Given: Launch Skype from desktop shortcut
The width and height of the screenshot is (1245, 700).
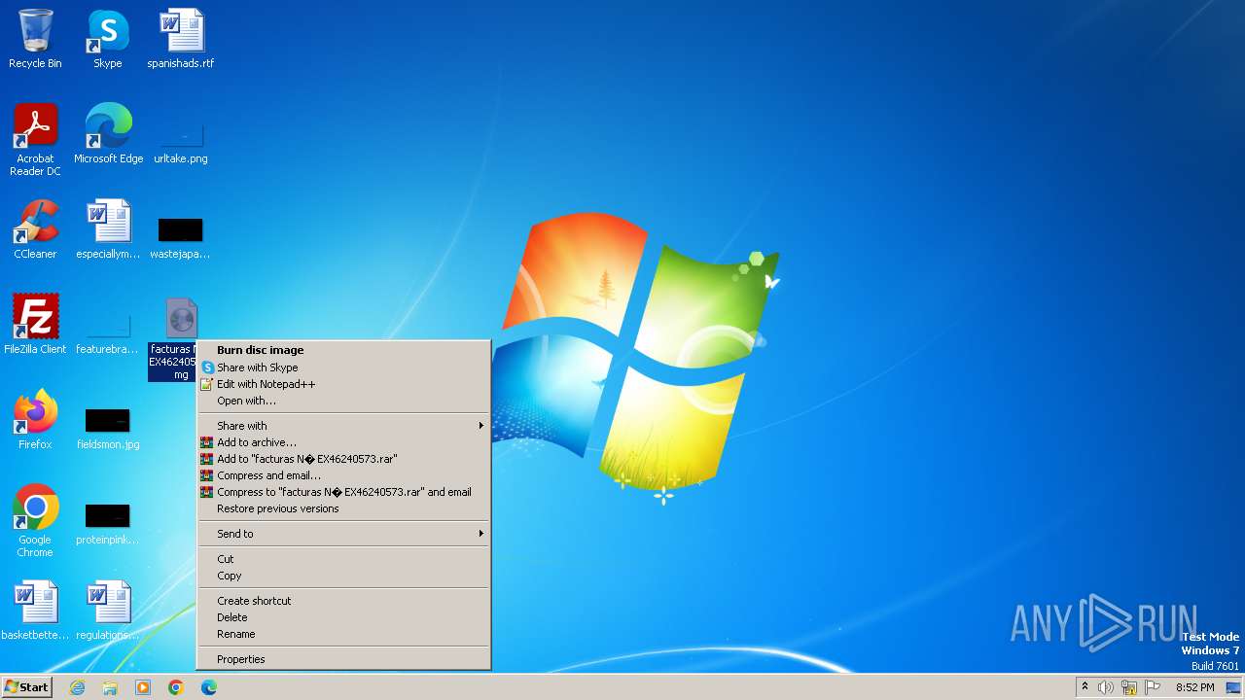Looking at the screenshot, I should point(107,39).
